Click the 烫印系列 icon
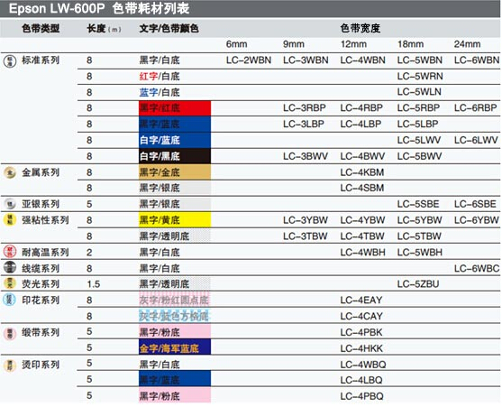 [x=10, y=365]
